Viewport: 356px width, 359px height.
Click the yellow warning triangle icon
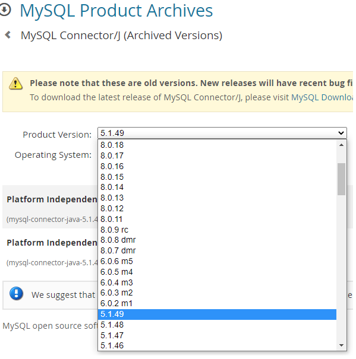click(15, 84)
